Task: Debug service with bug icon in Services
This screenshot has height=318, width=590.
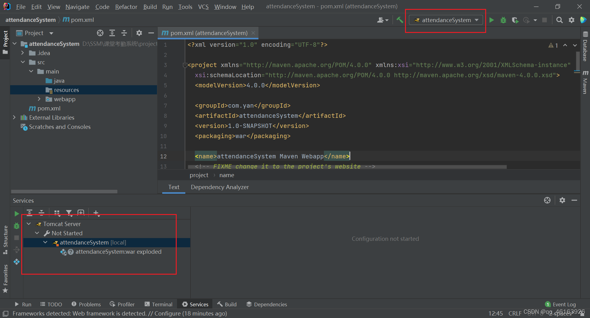Action: coord(17,226)
